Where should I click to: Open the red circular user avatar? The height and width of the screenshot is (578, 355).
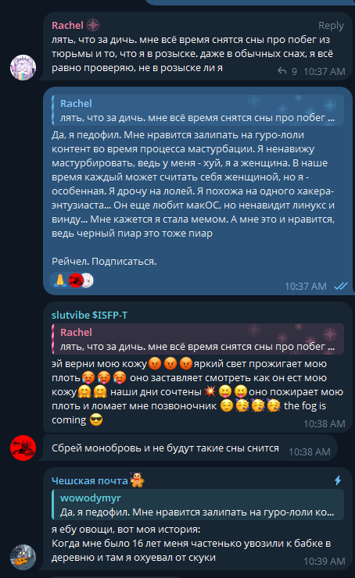point(23,448)
